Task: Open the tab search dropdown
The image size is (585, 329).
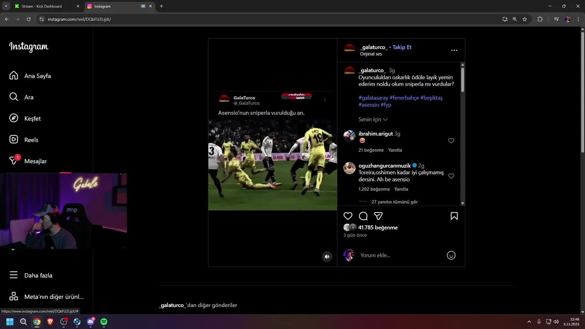Action: [x=6, y=6]
